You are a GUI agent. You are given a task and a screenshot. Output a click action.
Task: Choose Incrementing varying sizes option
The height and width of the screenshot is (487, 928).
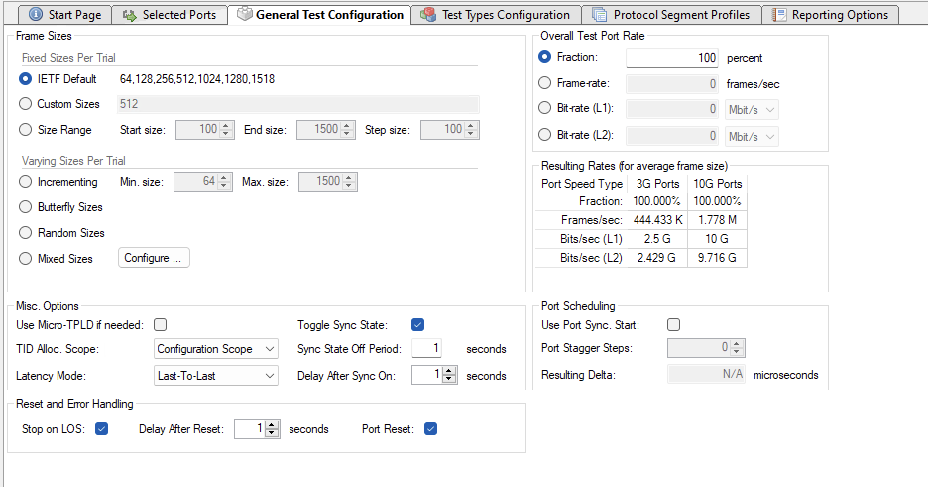click(x=25, y=182)
